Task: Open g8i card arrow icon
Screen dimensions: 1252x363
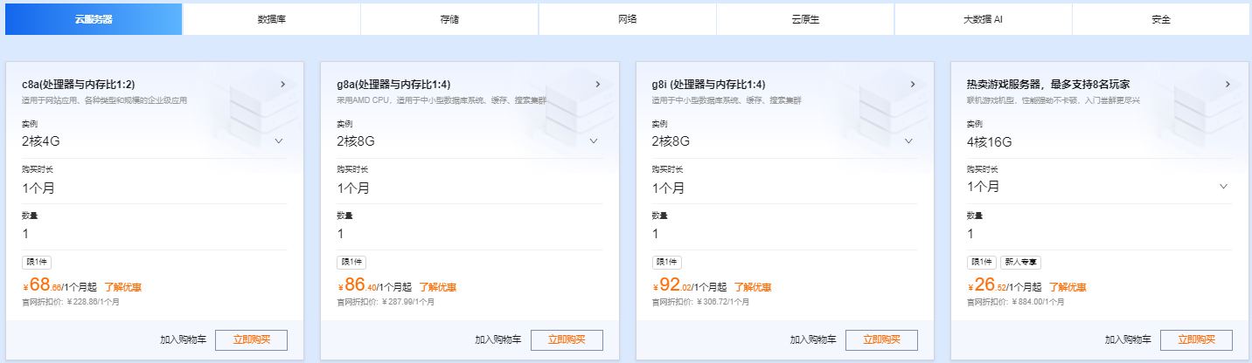Action: click(912, 85)
